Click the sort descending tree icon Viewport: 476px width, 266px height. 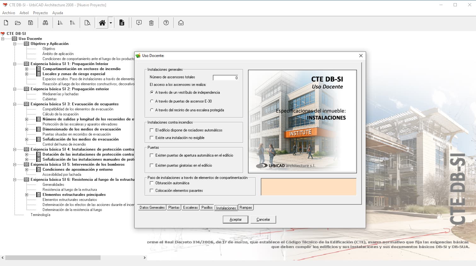tap(60, 23)
